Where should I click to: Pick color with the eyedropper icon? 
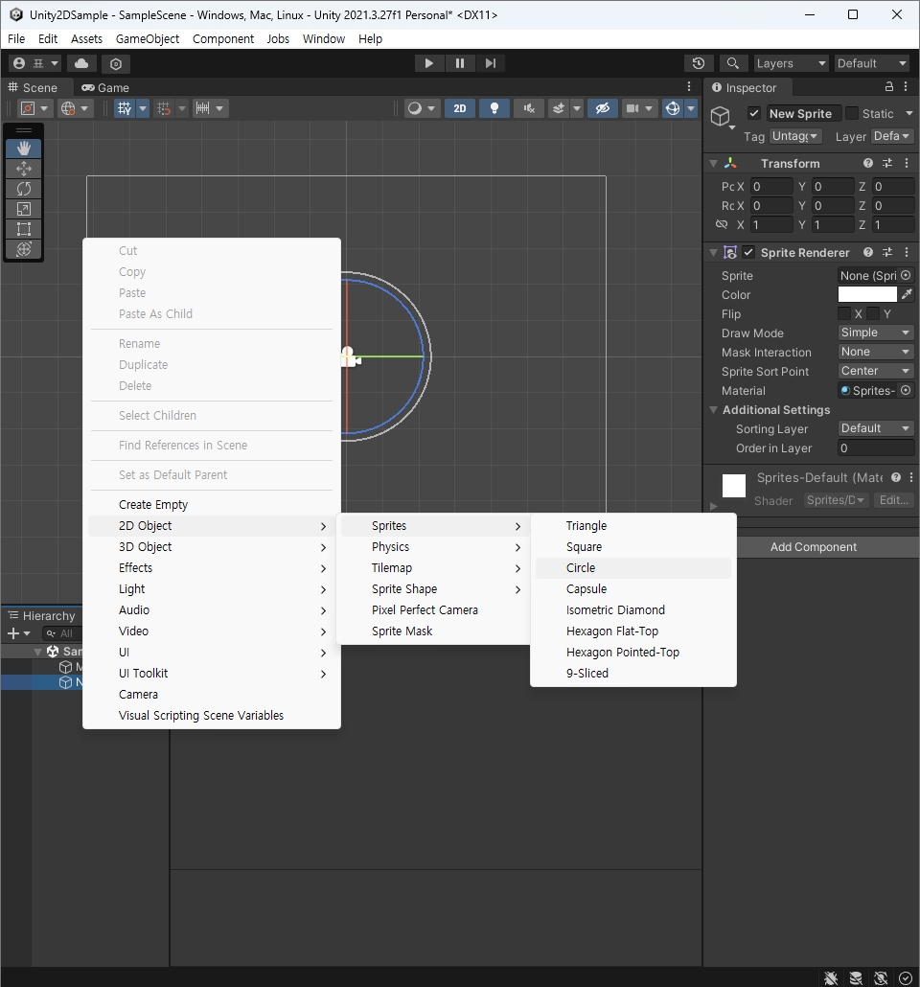click(x=907, y=294)
